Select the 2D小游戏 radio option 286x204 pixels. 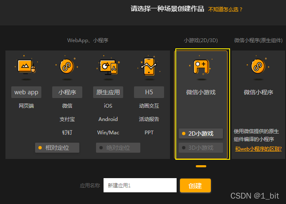click(x=201, y=133)
